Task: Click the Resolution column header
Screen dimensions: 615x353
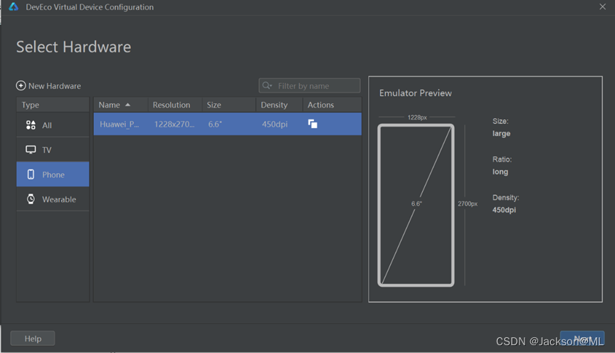Action: 175,105
